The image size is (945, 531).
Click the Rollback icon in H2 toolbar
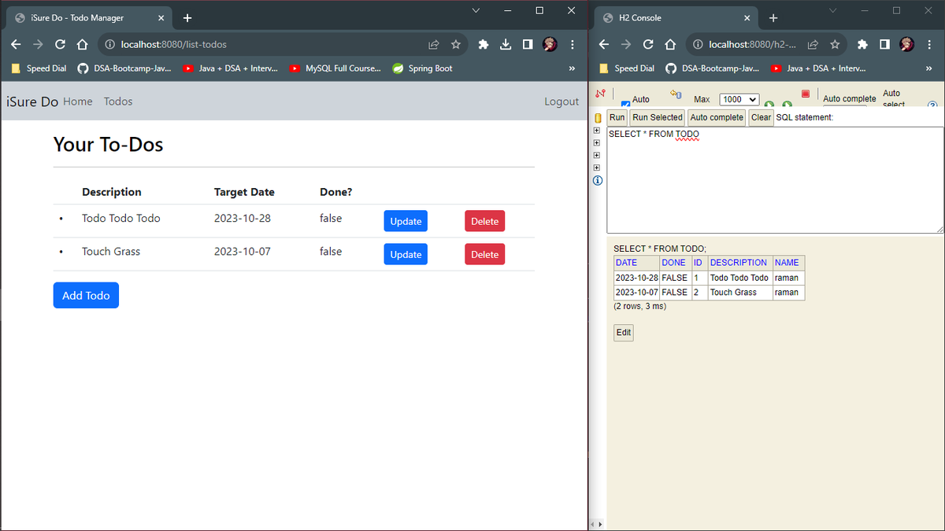coord(675,93)
